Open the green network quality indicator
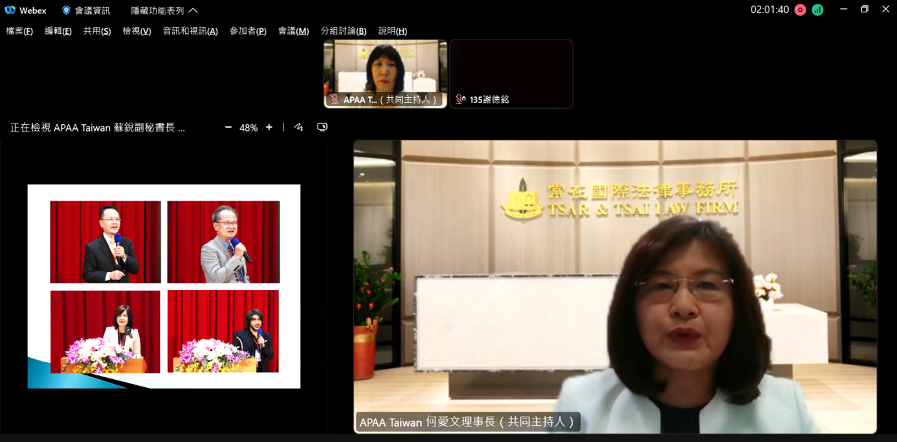 [817, 10]
